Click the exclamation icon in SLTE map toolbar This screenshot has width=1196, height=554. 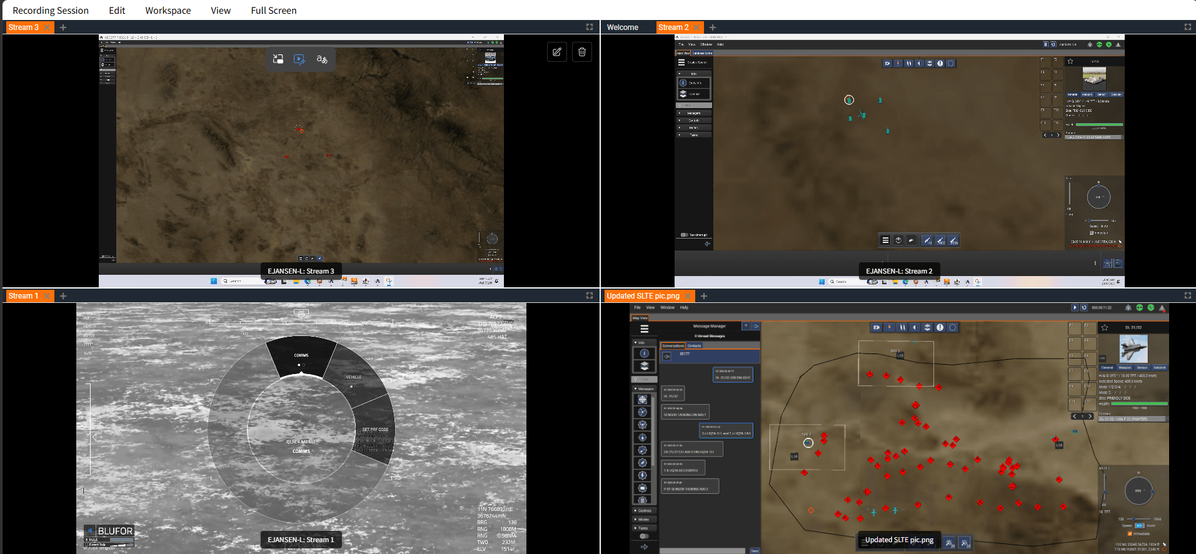click(940, 327)
